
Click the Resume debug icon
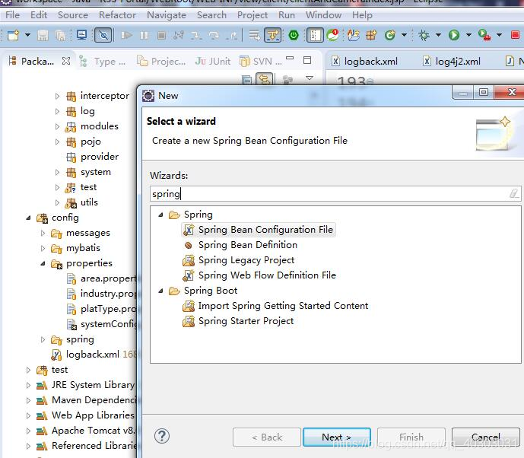pyautogui.click(x=126, y=35)
